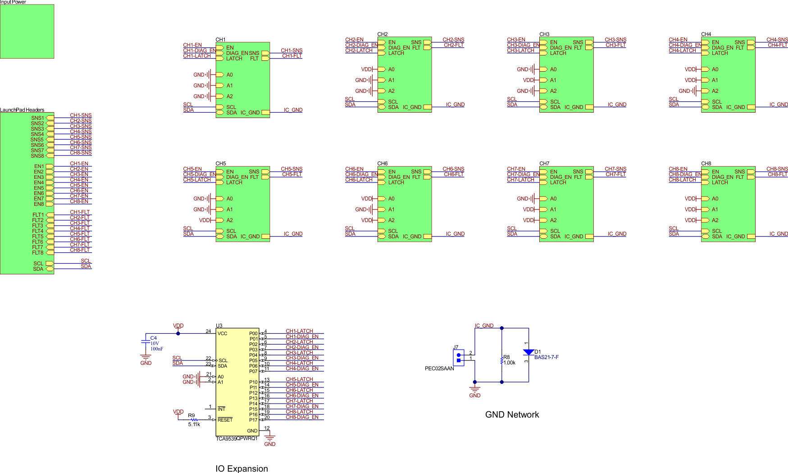Click diode D1 symbol

[528, 352]
